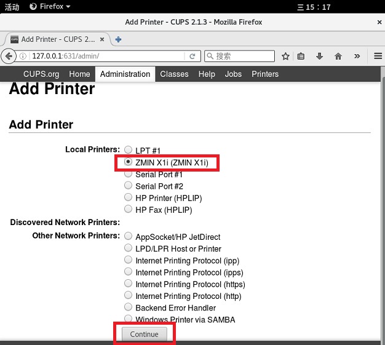Click the address bar URL field
The image size is (385, 345).
[x=107, y=56]
